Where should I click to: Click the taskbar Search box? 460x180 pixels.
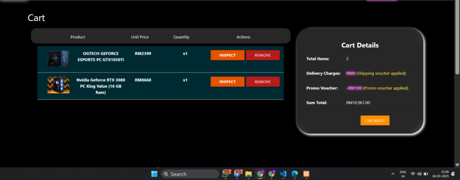[190, 174]
